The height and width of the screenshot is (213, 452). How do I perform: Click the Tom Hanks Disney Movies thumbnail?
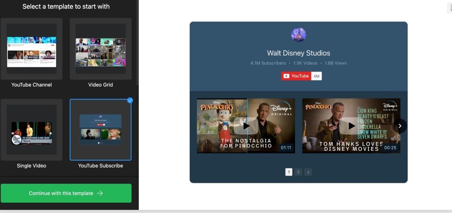[351, 126]
